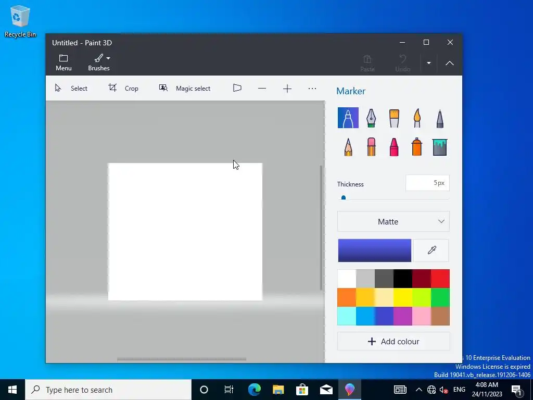Open the Matte material dropdown
This screenshot has height=400, width=533.
coord(394,221)
